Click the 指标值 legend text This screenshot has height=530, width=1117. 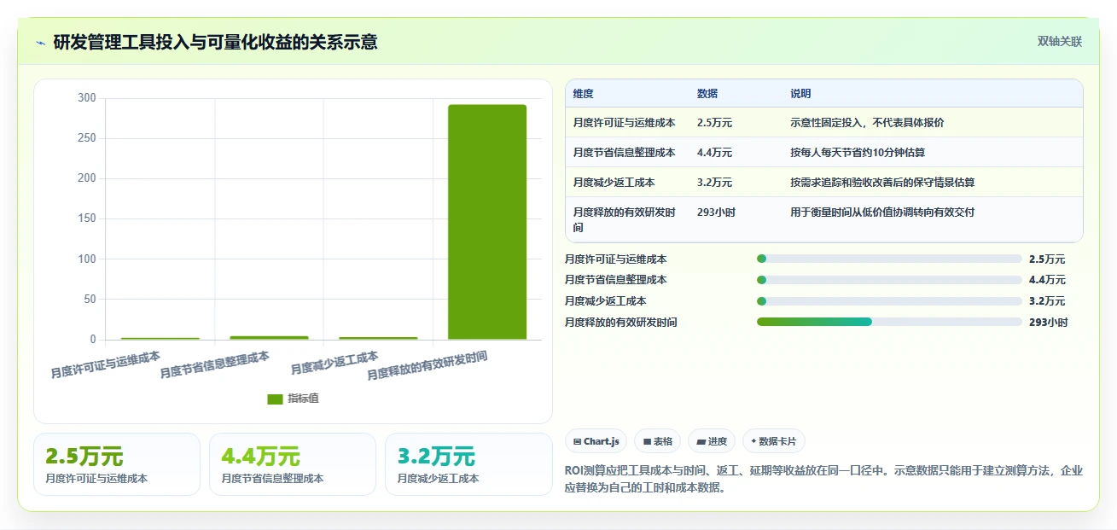303,399
